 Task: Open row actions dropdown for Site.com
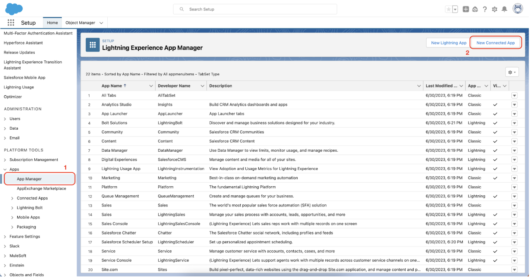514,269
